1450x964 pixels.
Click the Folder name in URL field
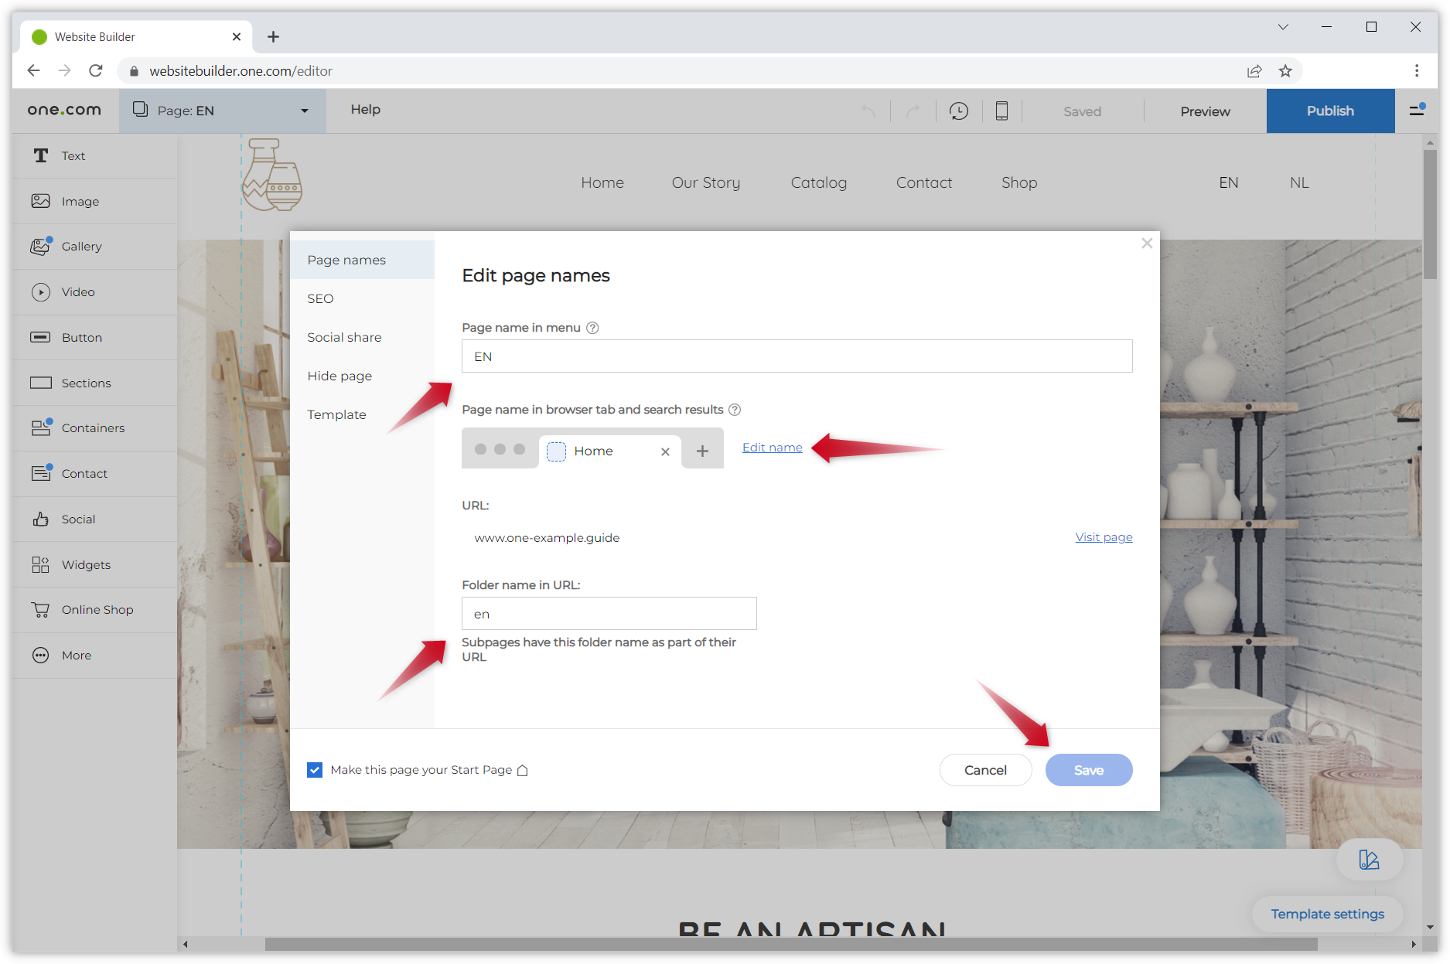pos(609,614)
